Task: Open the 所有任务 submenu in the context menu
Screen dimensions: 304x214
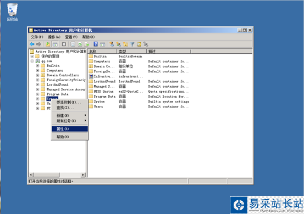Action: point(70,121)
